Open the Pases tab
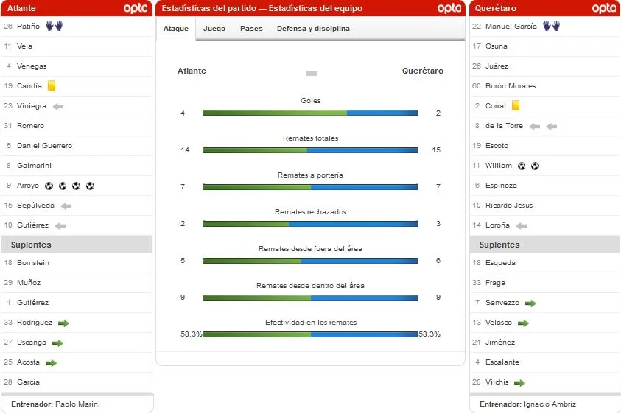Image resolution: width=621 pixels, height=414 pixels. pyautogui.click(x=251, y=29)
